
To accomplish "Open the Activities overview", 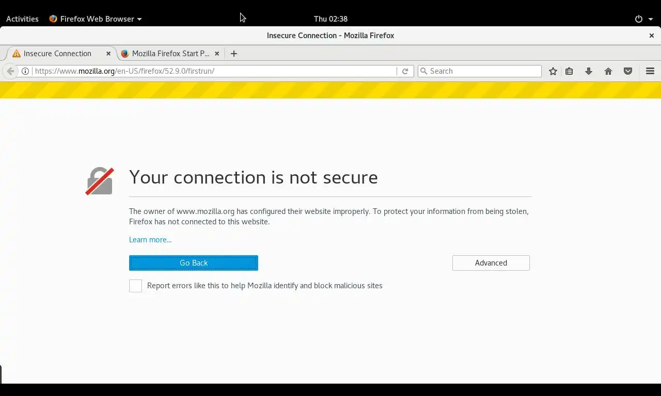I will [22, 19].
